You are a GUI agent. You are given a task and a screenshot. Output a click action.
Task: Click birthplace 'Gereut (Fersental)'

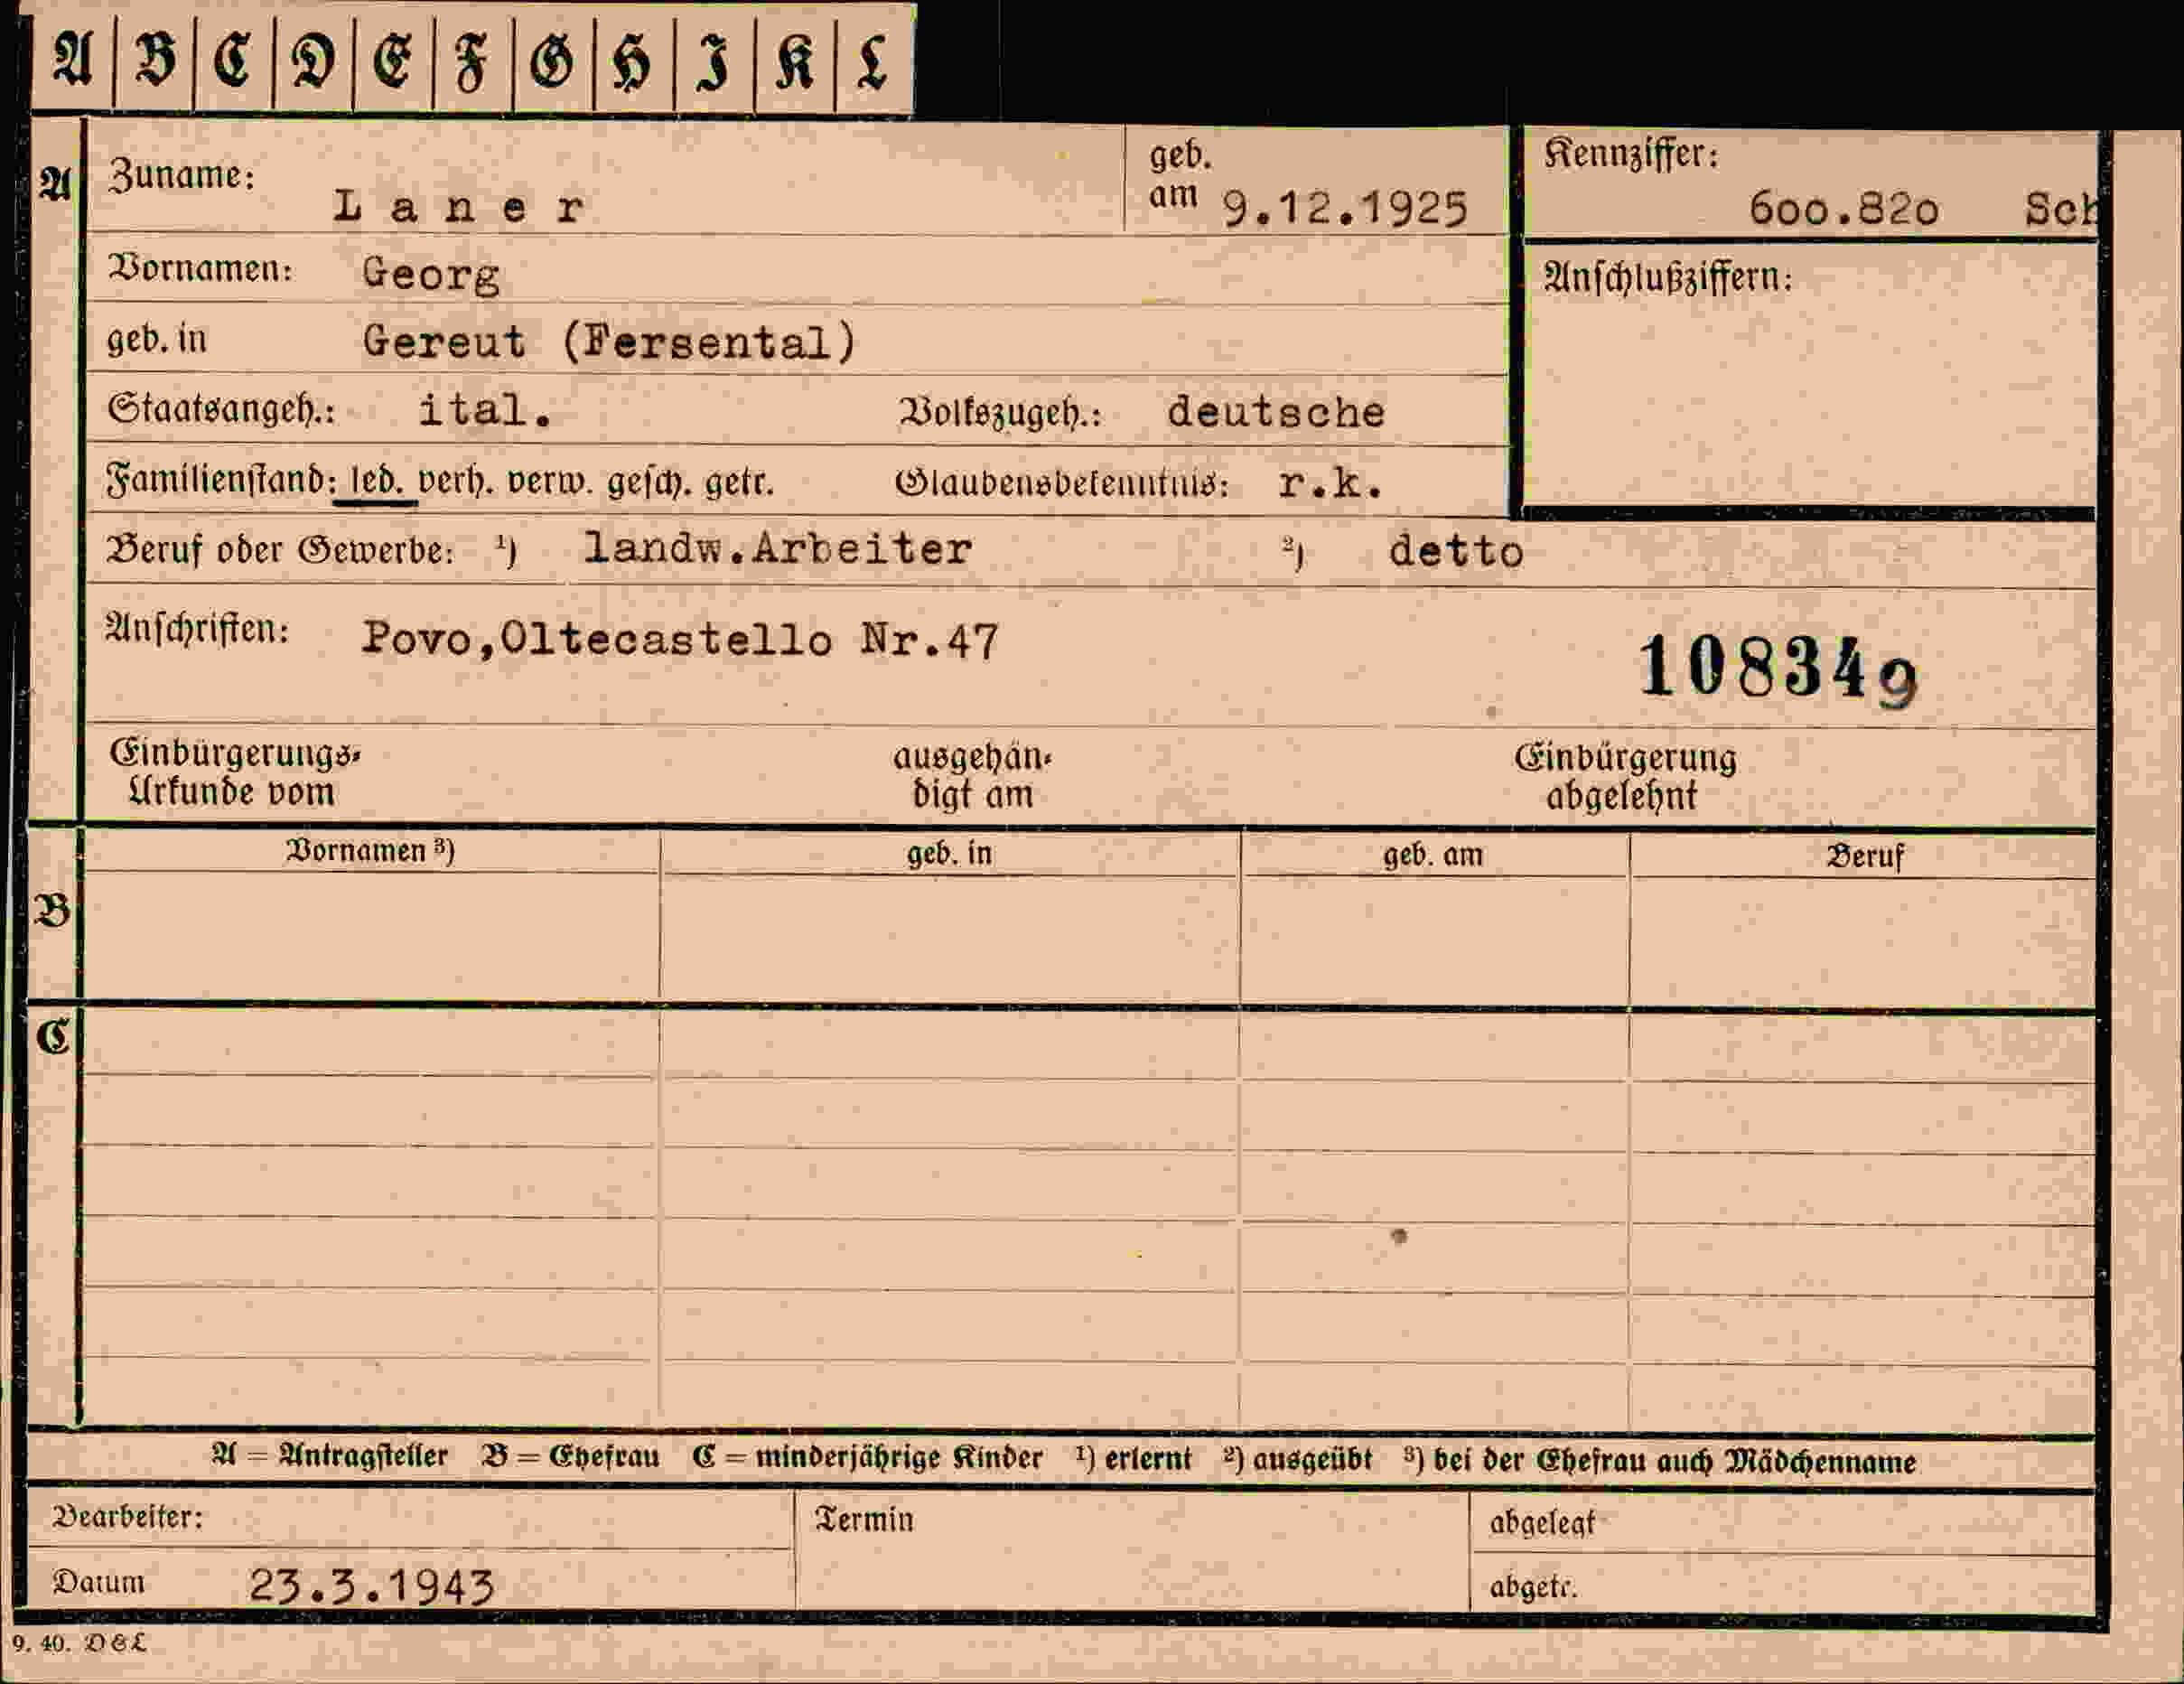[610, 342]
